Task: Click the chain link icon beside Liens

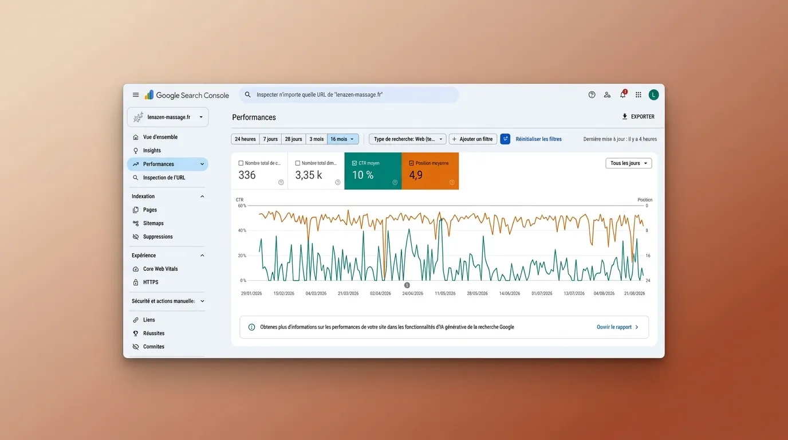Action: click(136, 320)
